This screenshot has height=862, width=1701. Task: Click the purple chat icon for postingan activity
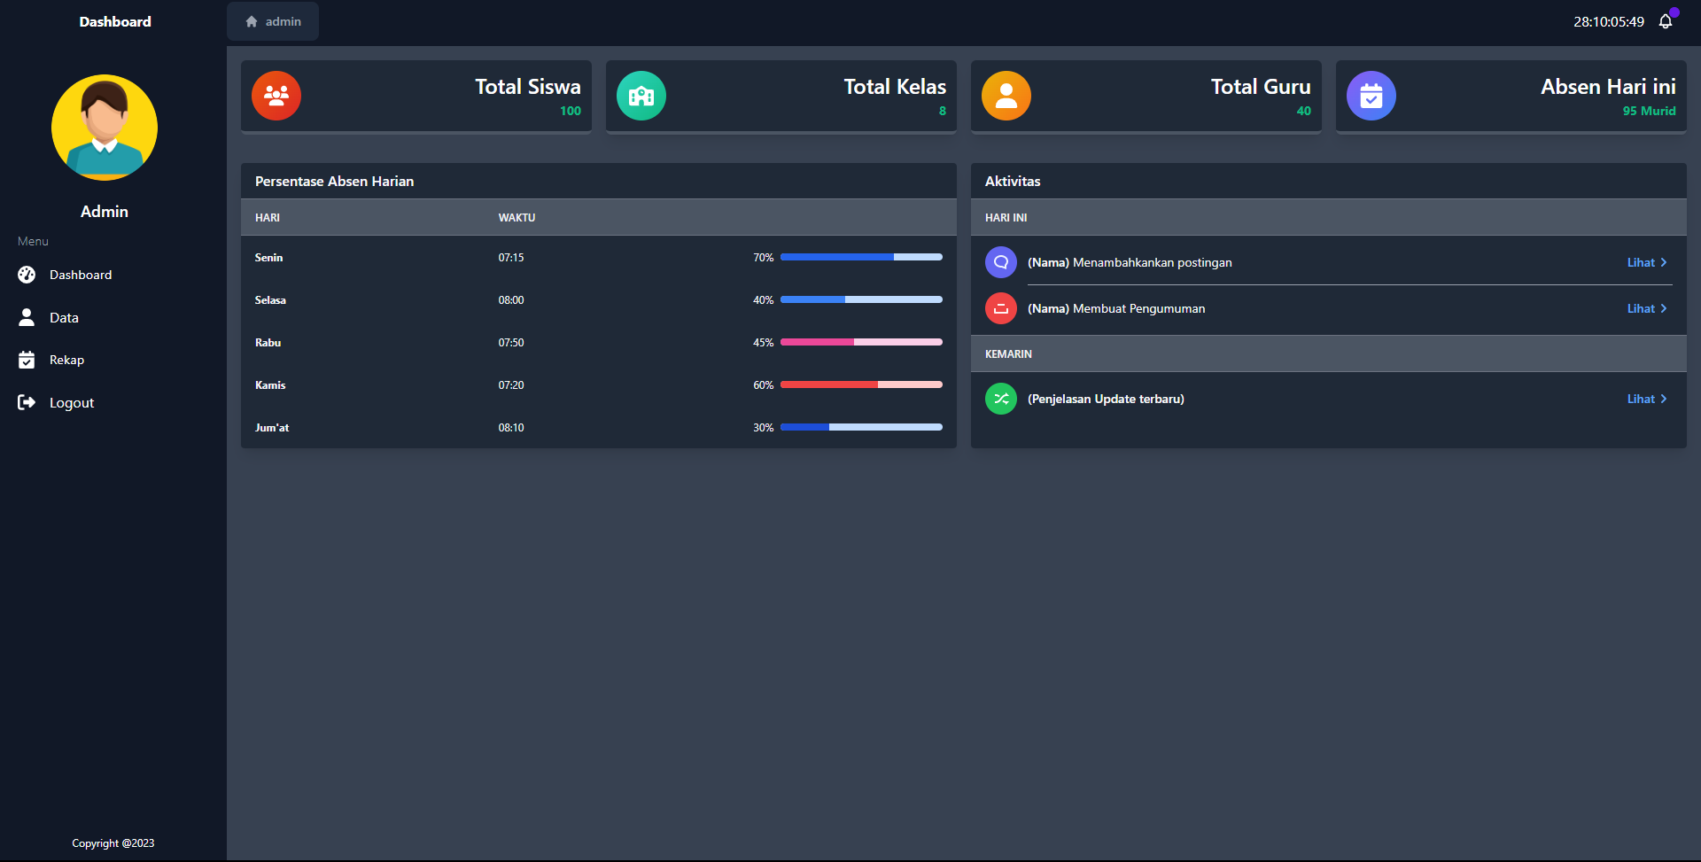[x=1001, y=262]
